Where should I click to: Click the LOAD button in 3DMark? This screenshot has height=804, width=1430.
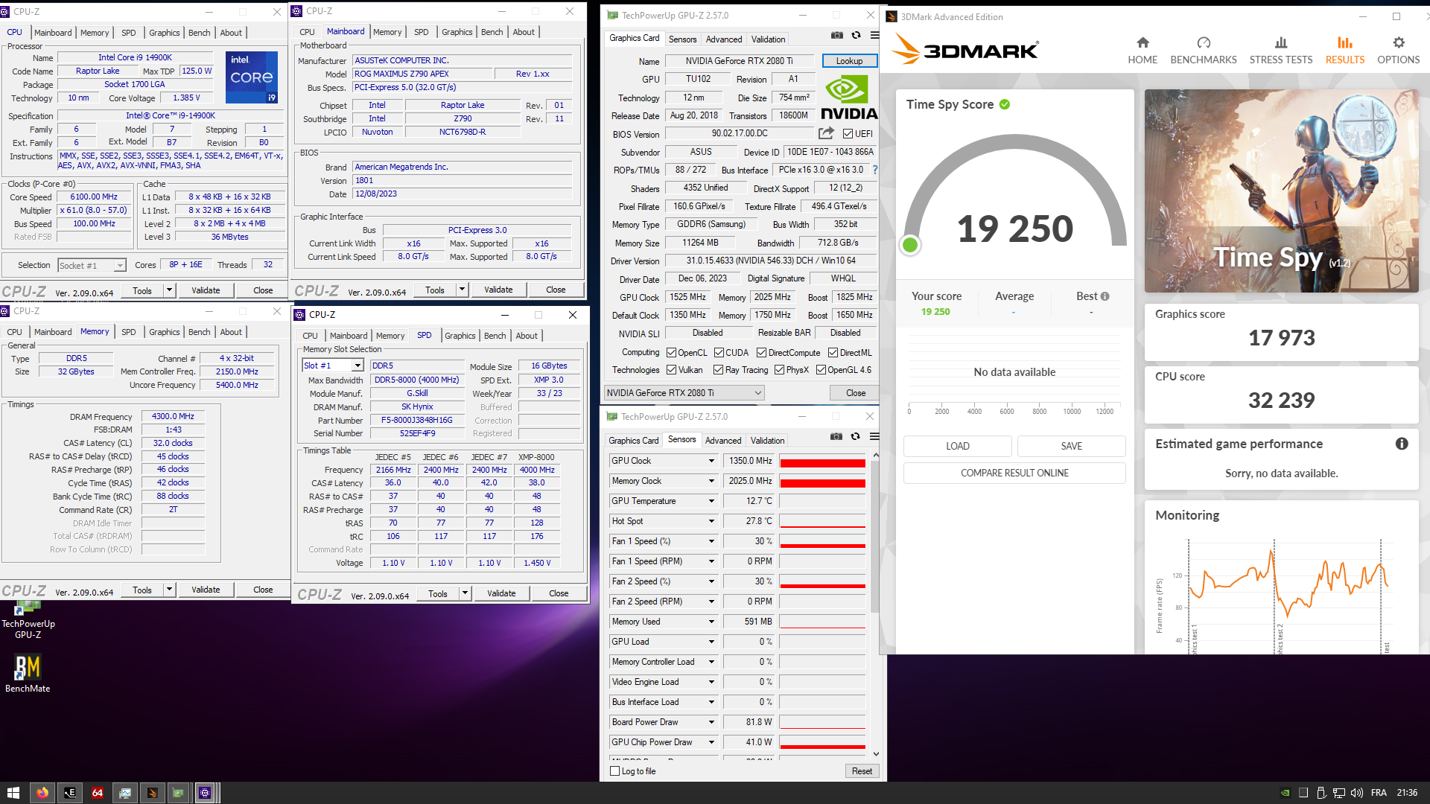[x=957, y=446]
